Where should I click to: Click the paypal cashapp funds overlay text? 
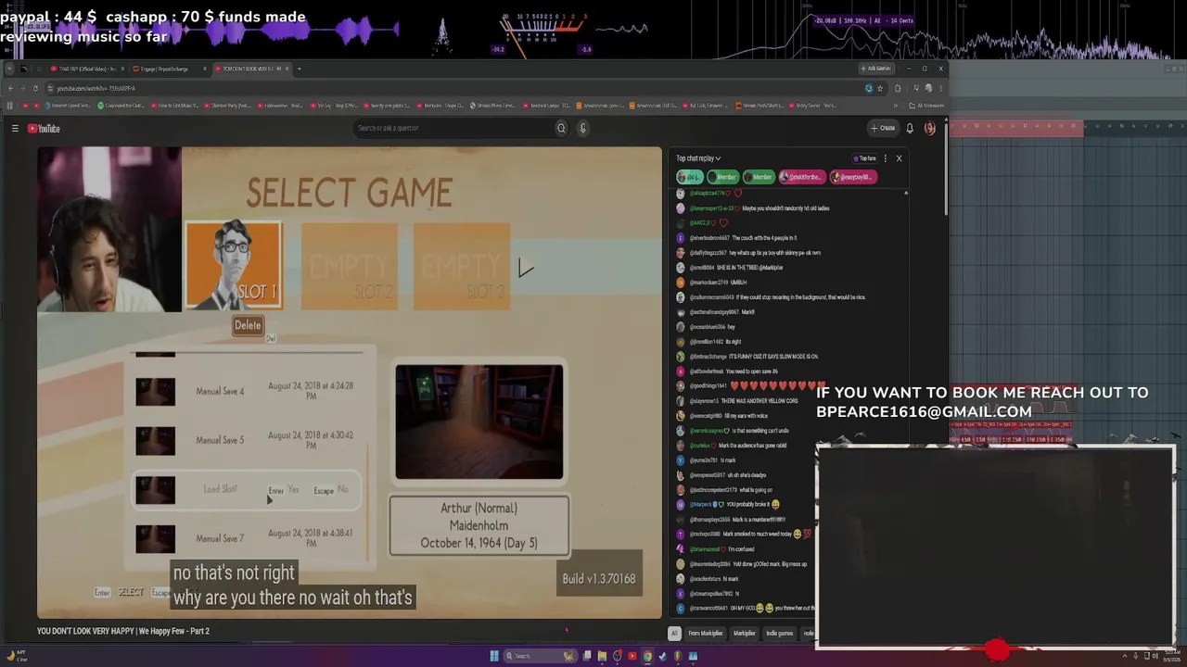[153, 27]
